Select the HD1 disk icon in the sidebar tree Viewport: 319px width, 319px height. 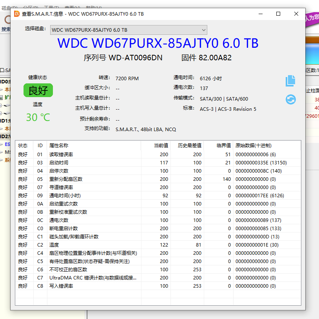5,120
